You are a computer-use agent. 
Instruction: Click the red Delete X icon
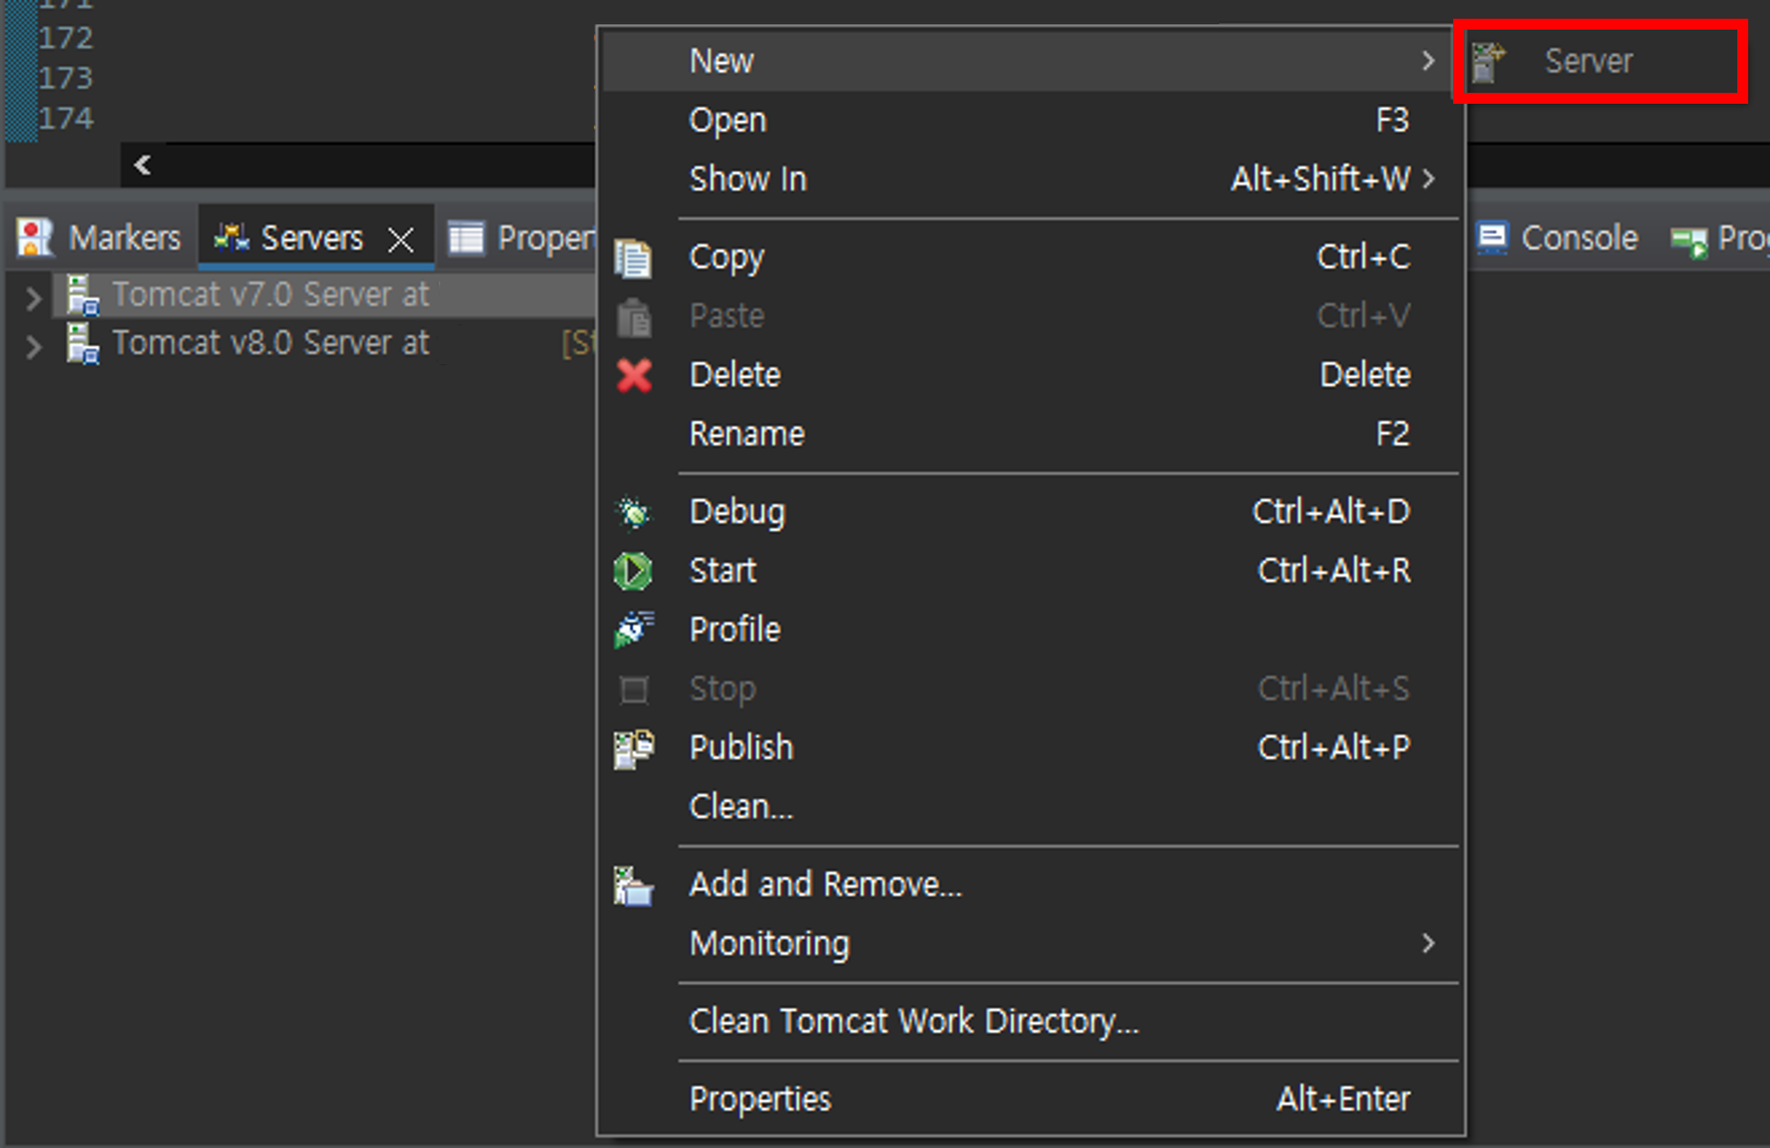[634, 375]
